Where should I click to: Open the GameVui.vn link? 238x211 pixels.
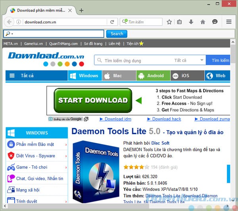pyautogui.click(x=33, y=44)
